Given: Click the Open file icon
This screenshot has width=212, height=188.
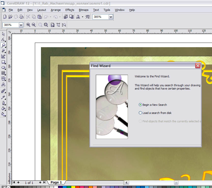Looking at the screenshot, I should pos(10,17).
